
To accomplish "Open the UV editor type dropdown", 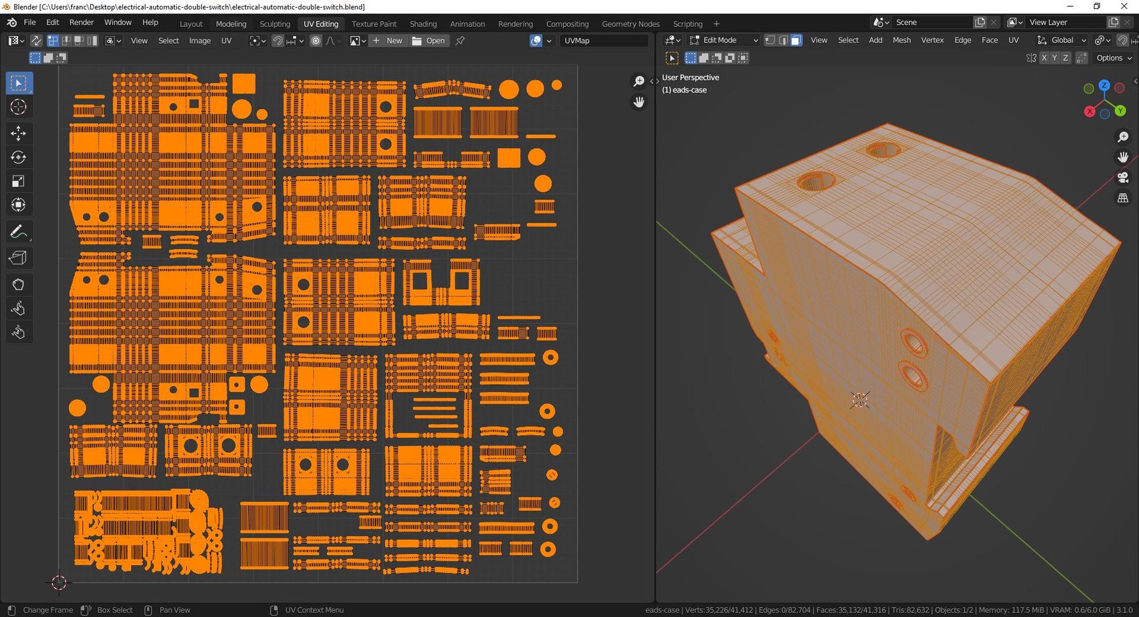I will (16, 40).
